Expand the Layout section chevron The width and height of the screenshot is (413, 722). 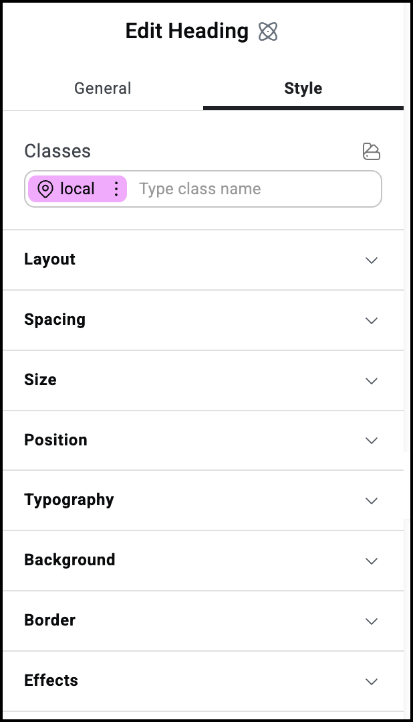[372, 260]
